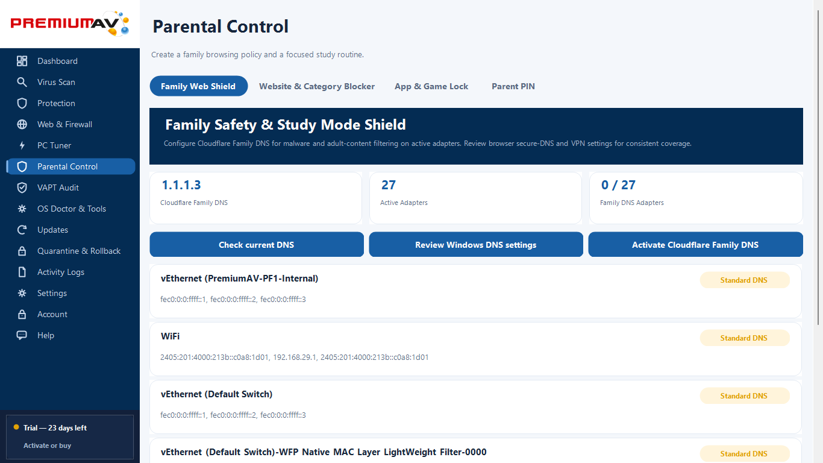Activate Cloudflare Family DNS

(695, 245)
